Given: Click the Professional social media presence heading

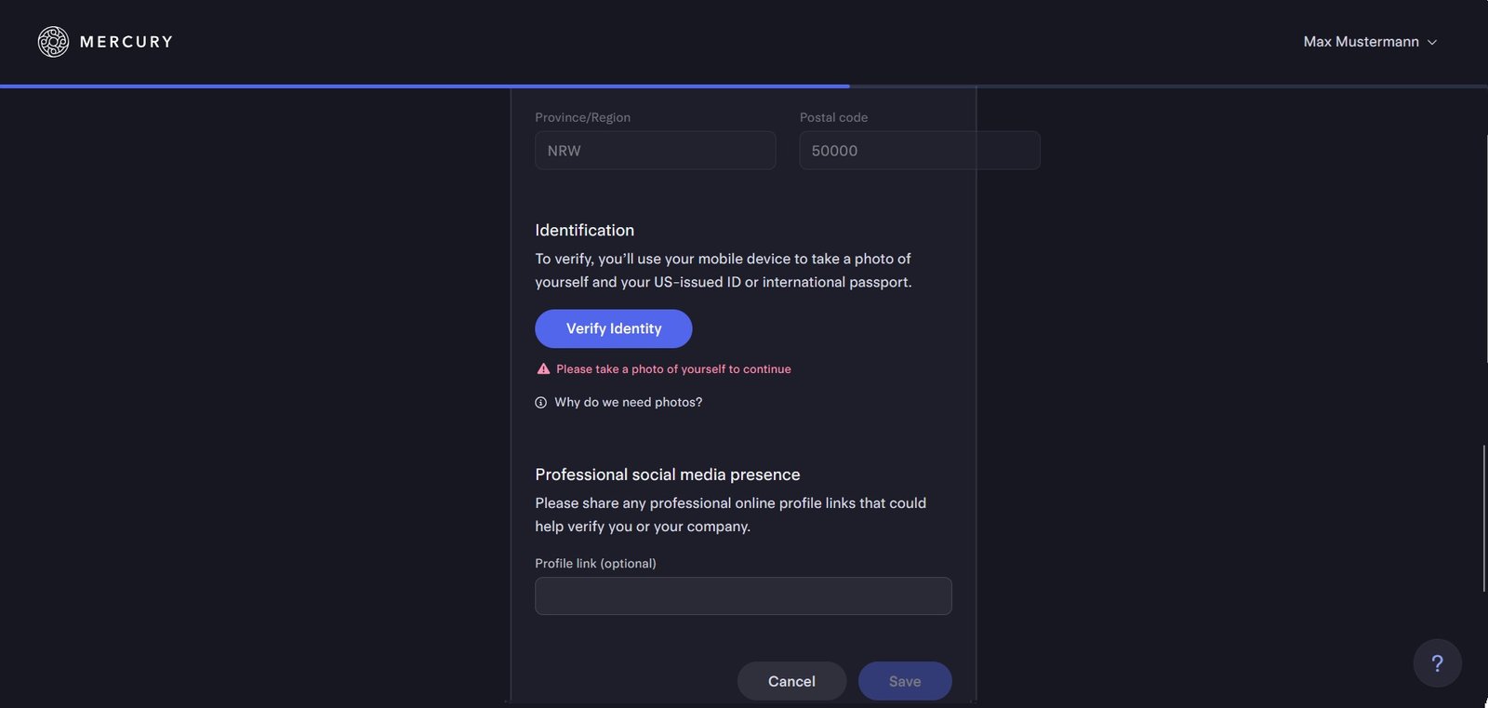Looking at the screenshot, I should point(667,474).
